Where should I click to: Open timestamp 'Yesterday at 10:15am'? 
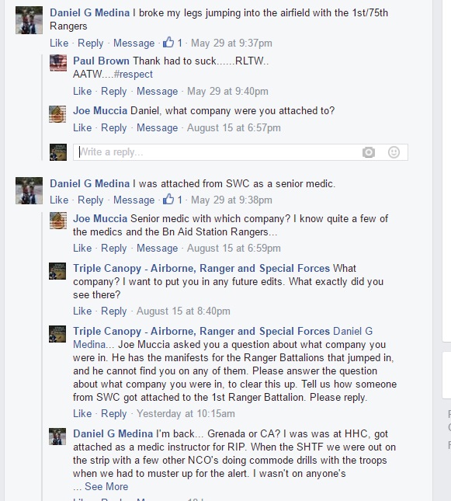click(186, 413)
